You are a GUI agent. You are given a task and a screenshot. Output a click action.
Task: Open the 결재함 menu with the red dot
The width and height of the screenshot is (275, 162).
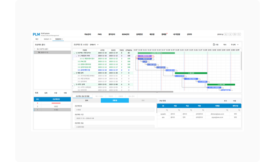pyautogui.click(x=164, y=34)
